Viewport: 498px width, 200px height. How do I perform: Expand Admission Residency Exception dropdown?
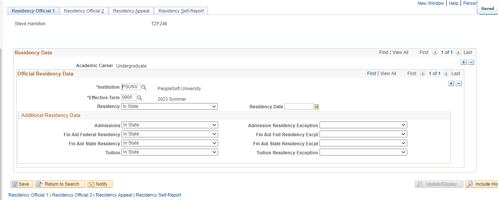pos(363,125)
